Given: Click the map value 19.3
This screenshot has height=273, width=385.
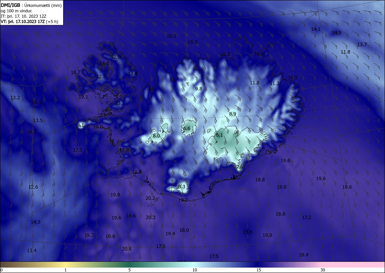Looking at the screenshot, I should point(89,235).
